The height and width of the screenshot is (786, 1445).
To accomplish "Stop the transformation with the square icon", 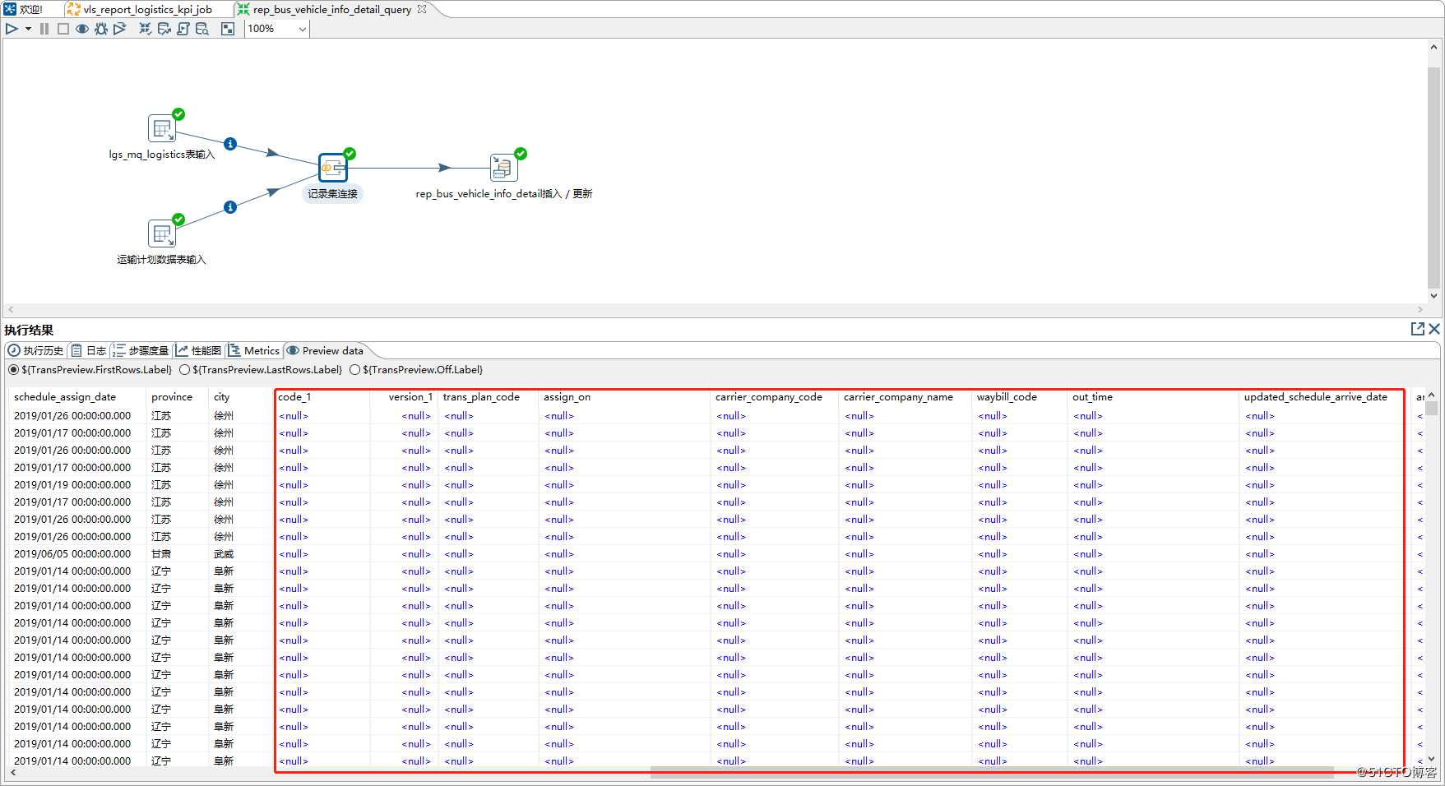I will (x=63, y=29).
